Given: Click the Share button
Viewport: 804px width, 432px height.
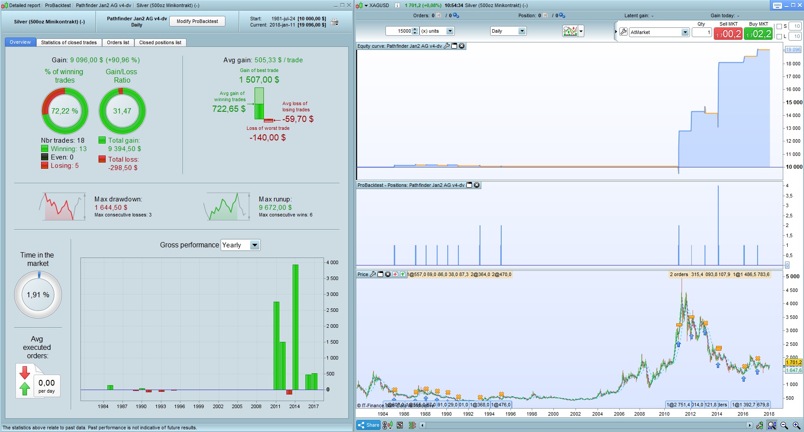Looking at the screenshot, I should tap(369, 425).
